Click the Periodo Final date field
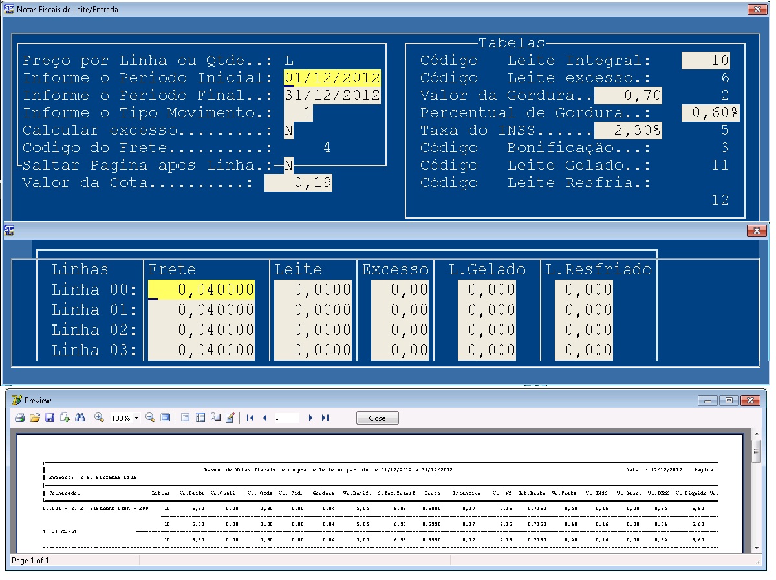The width and height of the screenshot is (776, 580). pyautogui.click(x=332, y=96)
